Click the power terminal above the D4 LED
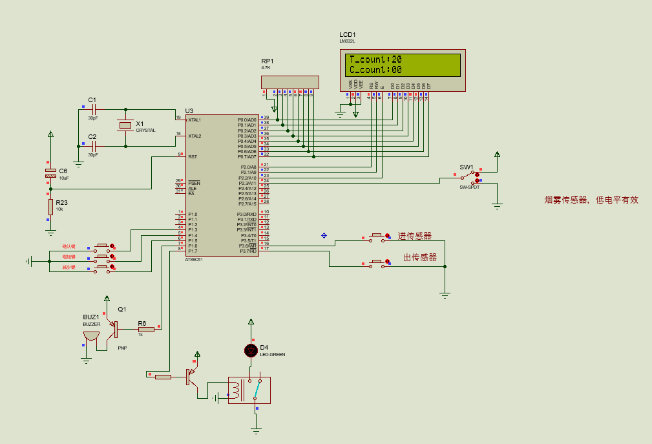Viewport: 652px width, 444px height. click(251, 322)
